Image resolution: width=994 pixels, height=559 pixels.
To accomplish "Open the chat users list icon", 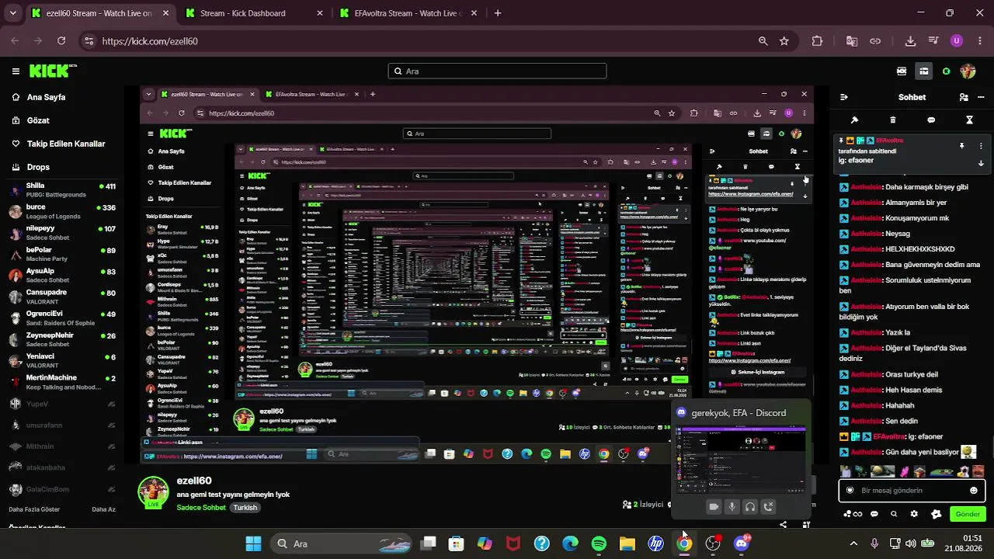I will (x=964, y=97).
